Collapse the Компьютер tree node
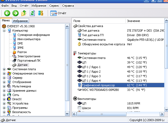This screenshot has height=123, width=168. 4,31
